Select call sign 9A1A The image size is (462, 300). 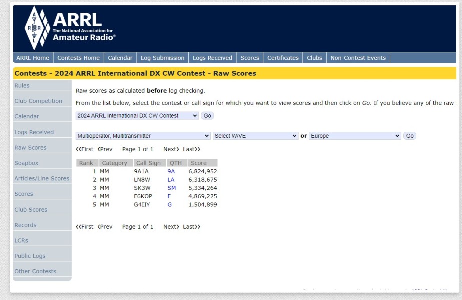coord(141,171)
